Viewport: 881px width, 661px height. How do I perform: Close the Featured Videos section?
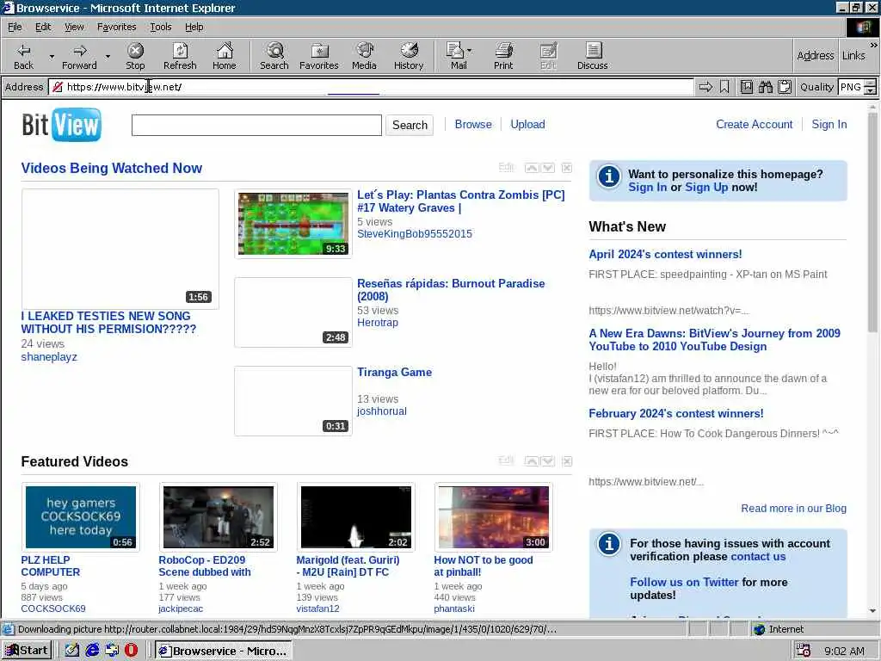point(567,461)
